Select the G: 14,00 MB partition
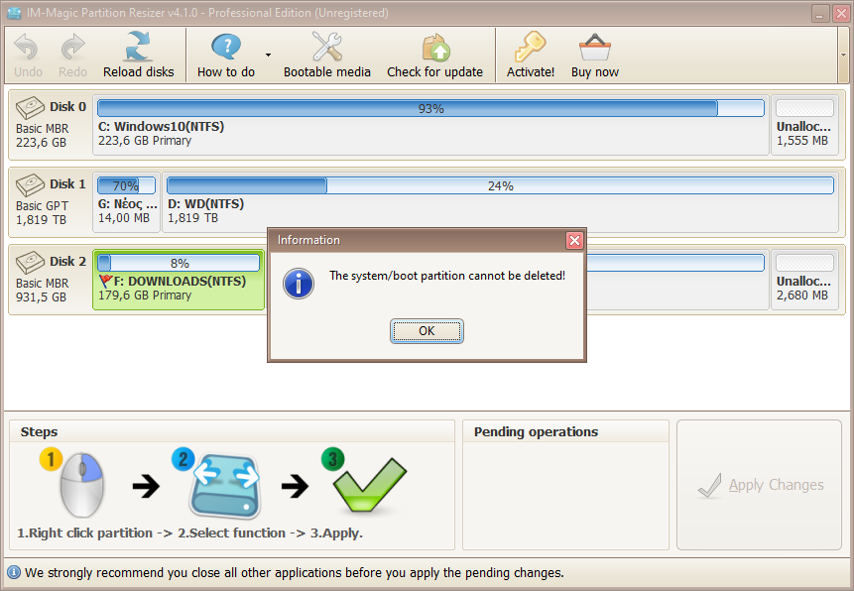854x591 pixels. (x=126, y=202)
